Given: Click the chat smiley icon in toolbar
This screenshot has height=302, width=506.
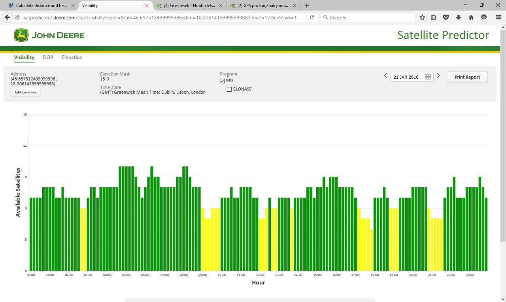Looking at the screenshot, I should click(484, 17).
